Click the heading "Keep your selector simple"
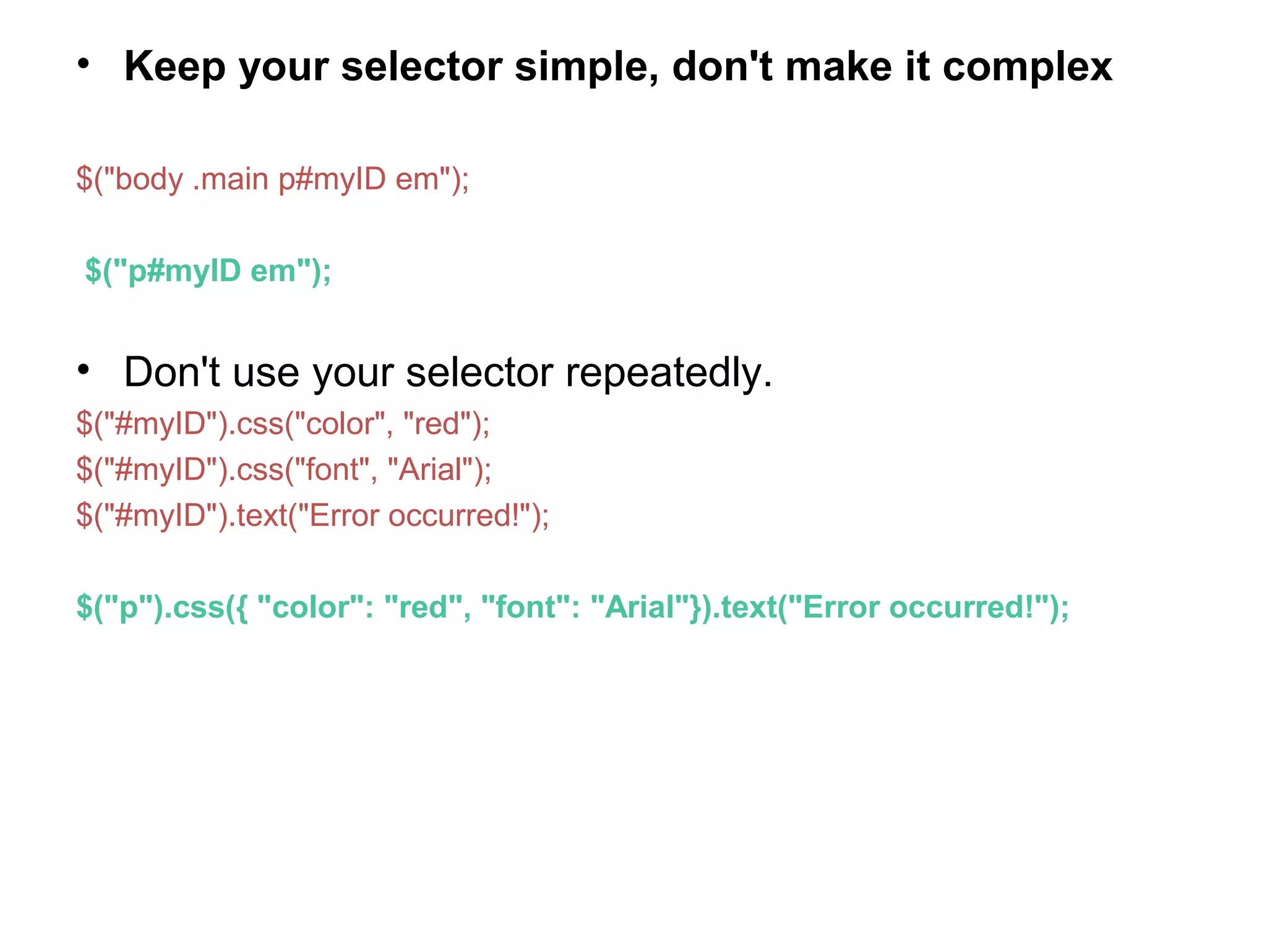The image size is (1267, 950). coord(617,66)
